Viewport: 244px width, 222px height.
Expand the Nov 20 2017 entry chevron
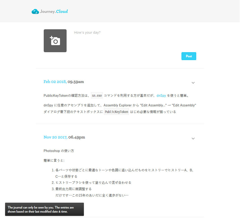click(193, 138)
